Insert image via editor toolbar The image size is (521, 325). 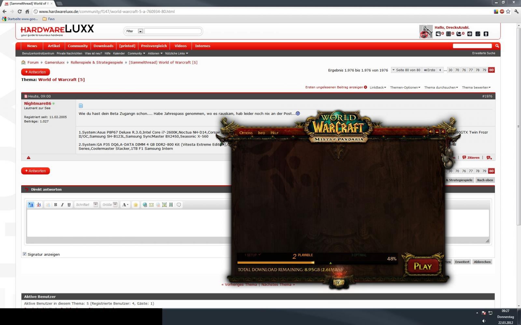pyautogui.click(x=164, y=205)
